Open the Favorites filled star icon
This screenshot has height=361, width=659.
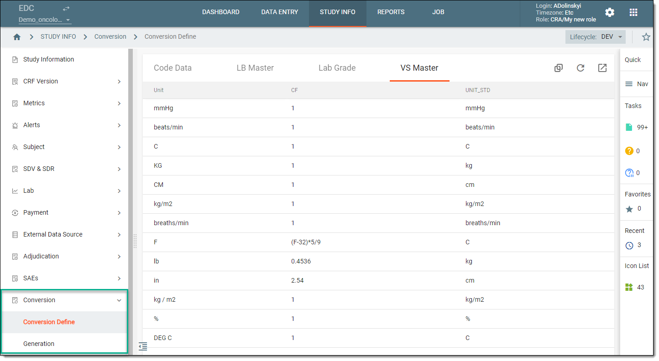pos(629,209)
